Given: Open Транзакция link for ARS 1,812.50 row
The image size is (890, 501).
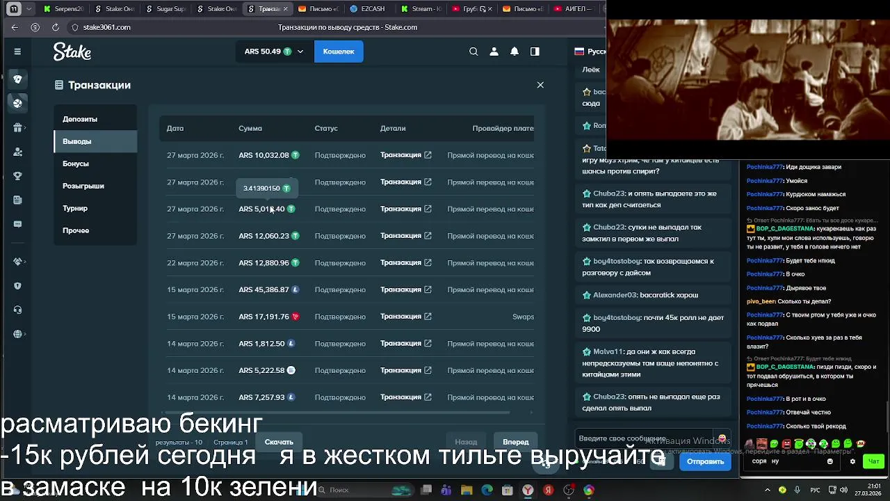Looking at the screenshot, I should point(406,344).
